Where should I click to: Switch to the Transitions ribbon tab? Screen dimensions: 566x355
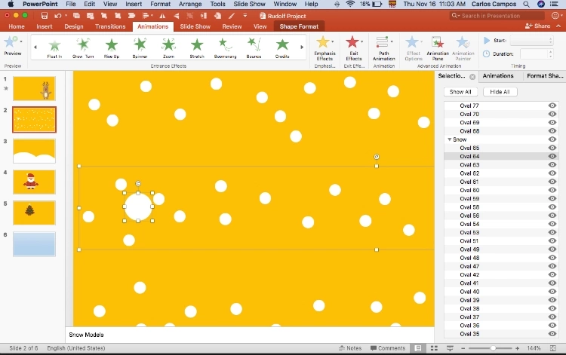110,26
